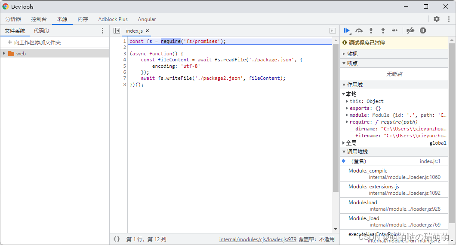Open Angular tab

click(x=147, y=19)
